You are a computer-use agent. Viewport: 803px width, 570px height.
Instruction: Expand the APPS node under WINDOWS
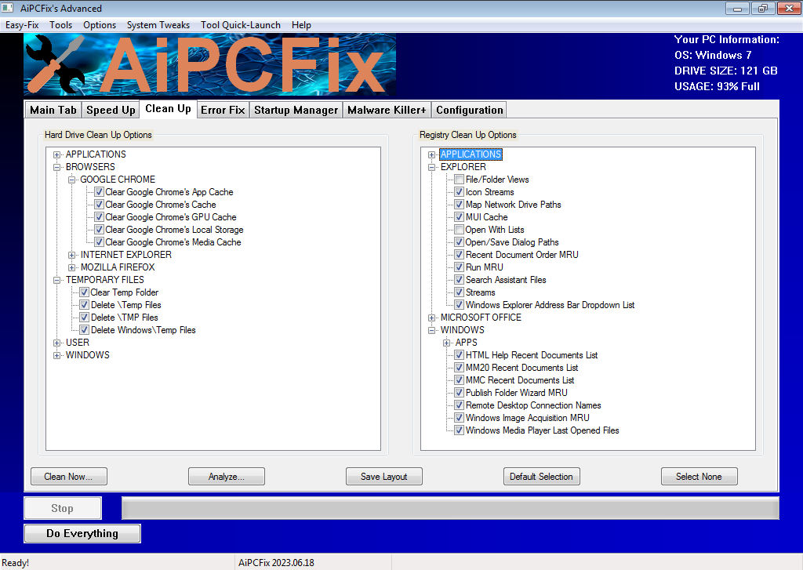pos(446,343)
